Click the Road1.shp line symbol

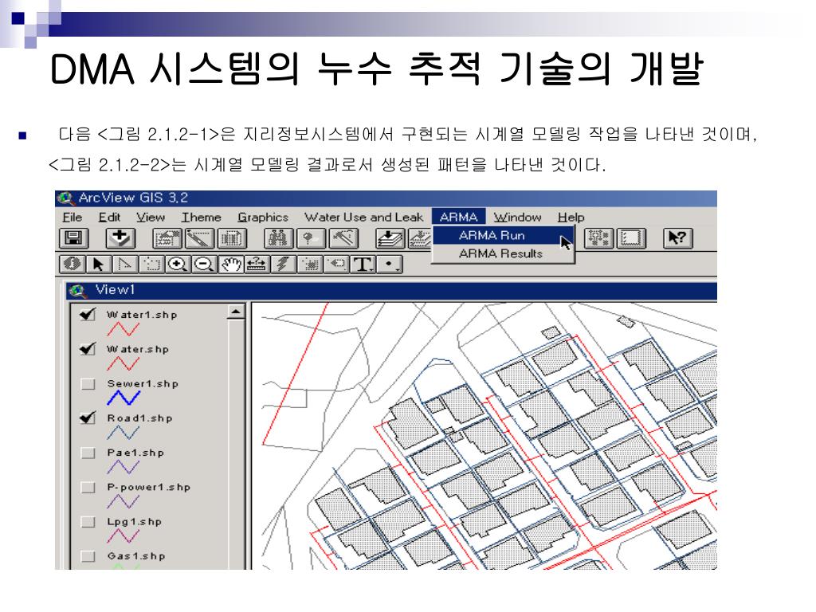click(x=124, y=433)
